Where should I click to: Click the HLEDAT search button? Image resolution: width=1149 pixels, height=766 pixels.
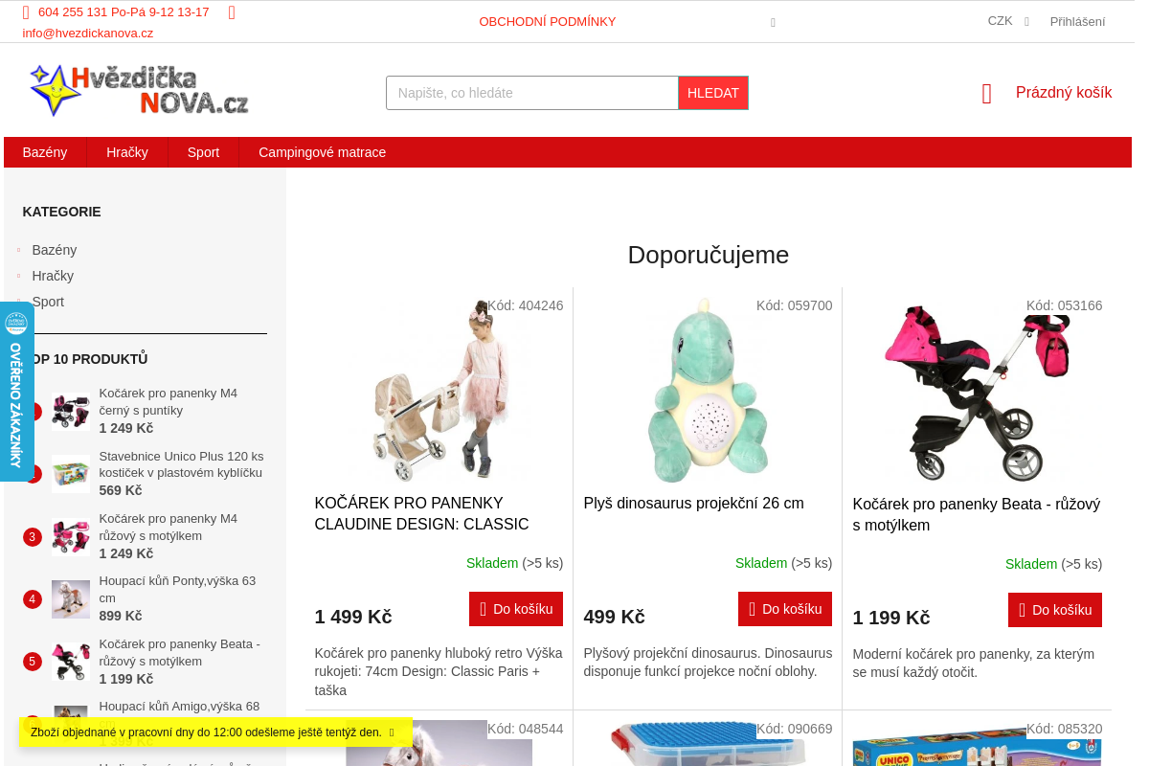(x=713, y=93)
